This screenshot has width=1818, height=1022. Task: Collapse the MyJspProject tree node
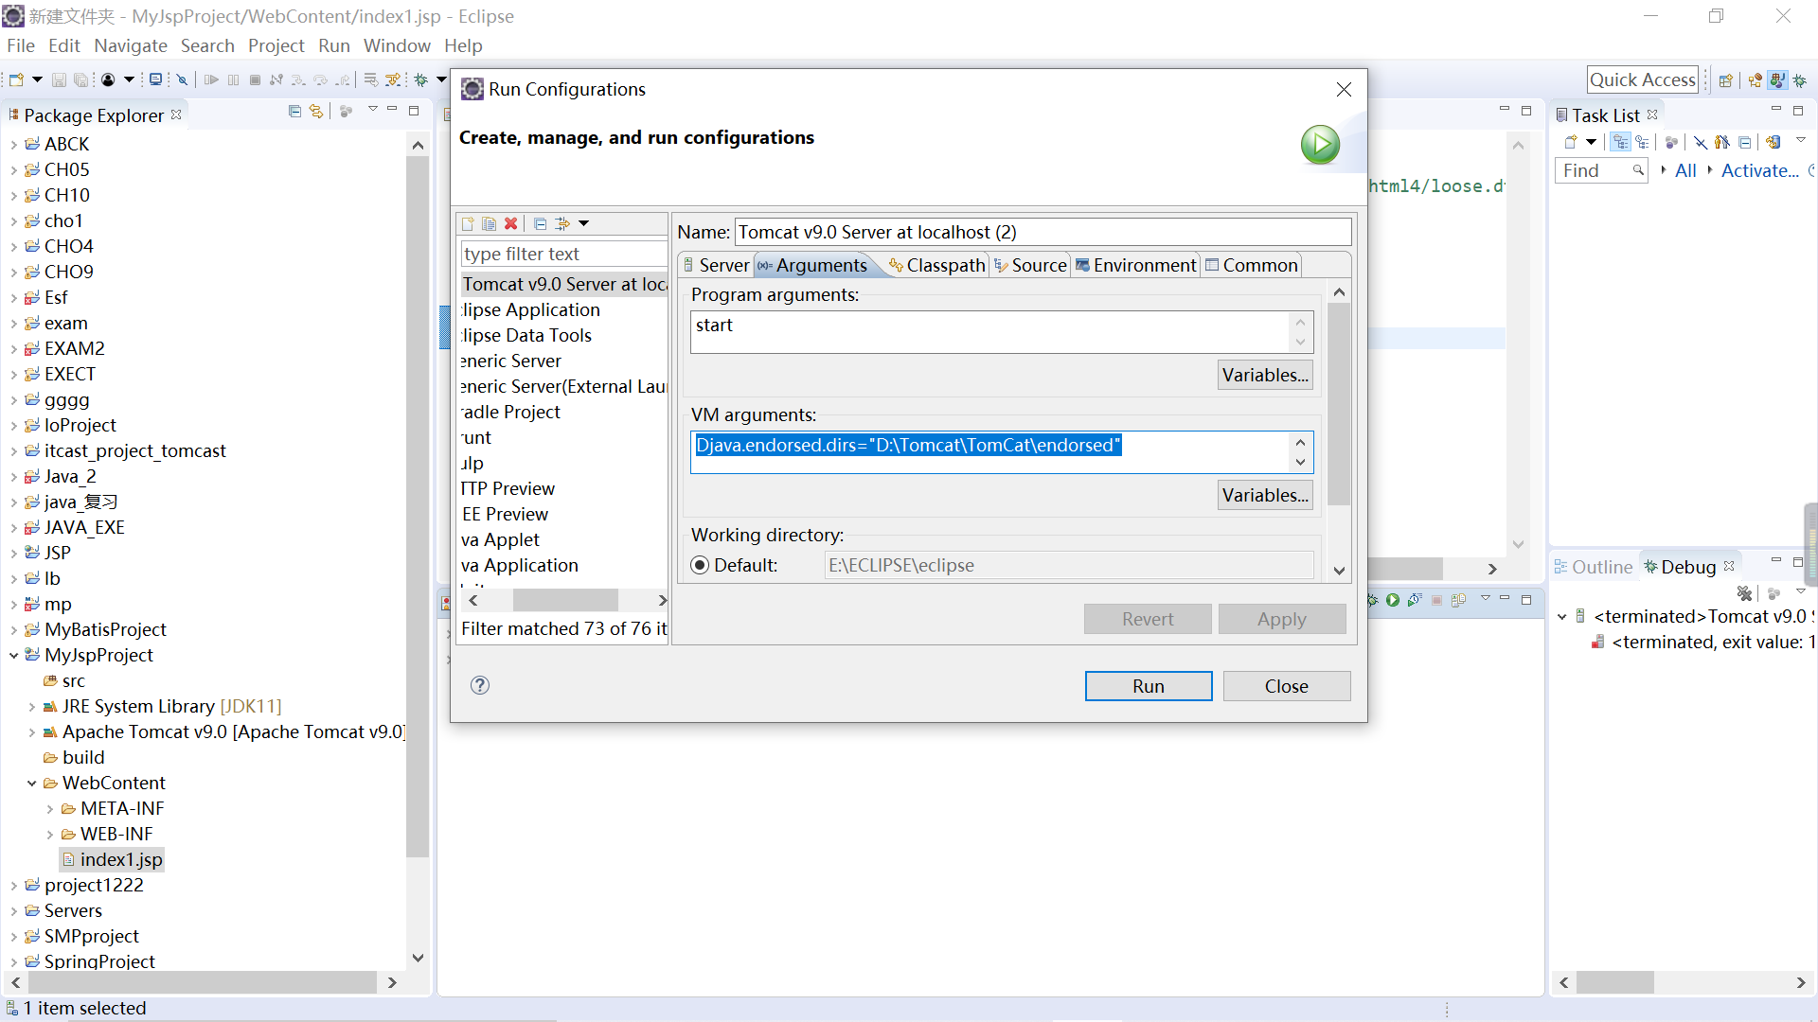click(x=14, y=655)
